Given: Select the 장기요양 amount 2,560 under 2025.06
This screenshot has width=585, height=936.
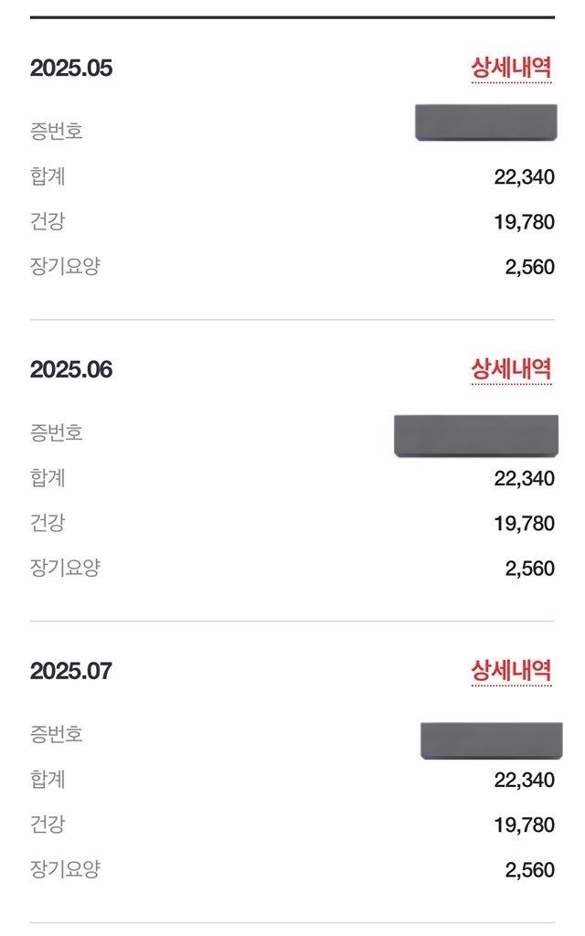Looking at the screenshot, I should coord(529,569).
